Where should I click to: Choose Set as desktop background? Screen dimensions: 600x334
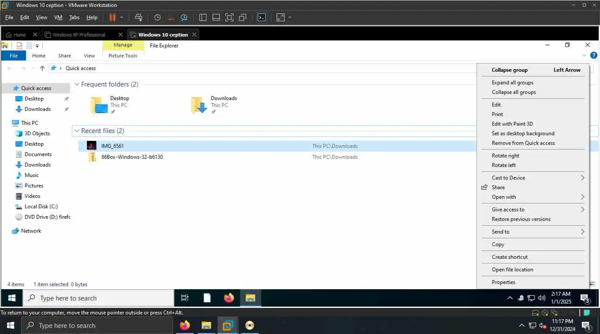tap(523, 134)
